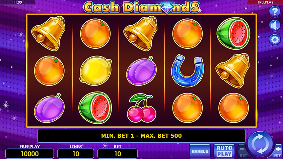This screenshot has height=159, width=283.
Task: Click the Gamble button
Action: pos(200,151)
